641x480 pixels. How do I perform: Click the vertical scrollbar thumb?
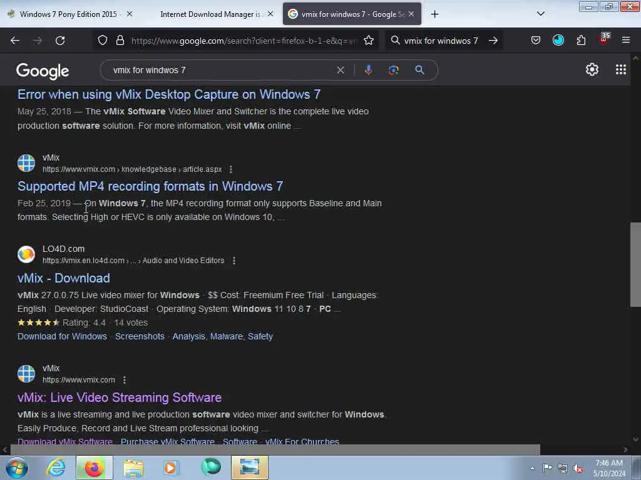[x=635, y=264]
